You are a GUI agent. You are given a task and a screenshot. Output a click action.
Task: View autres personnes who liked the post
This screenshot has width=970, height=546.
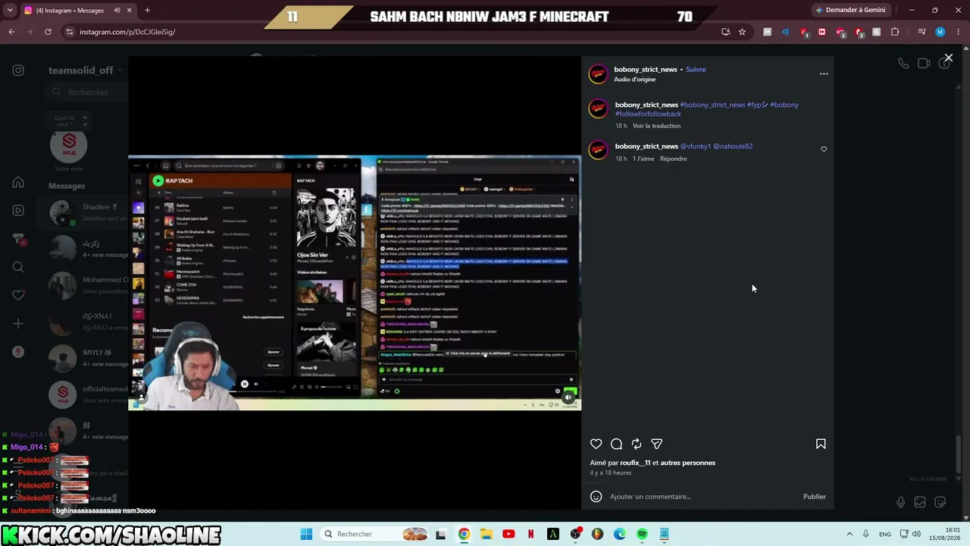(687, 463)
